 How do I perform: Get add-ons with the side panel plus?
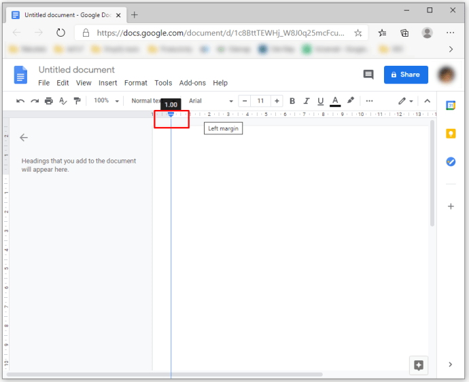[451, 206]
